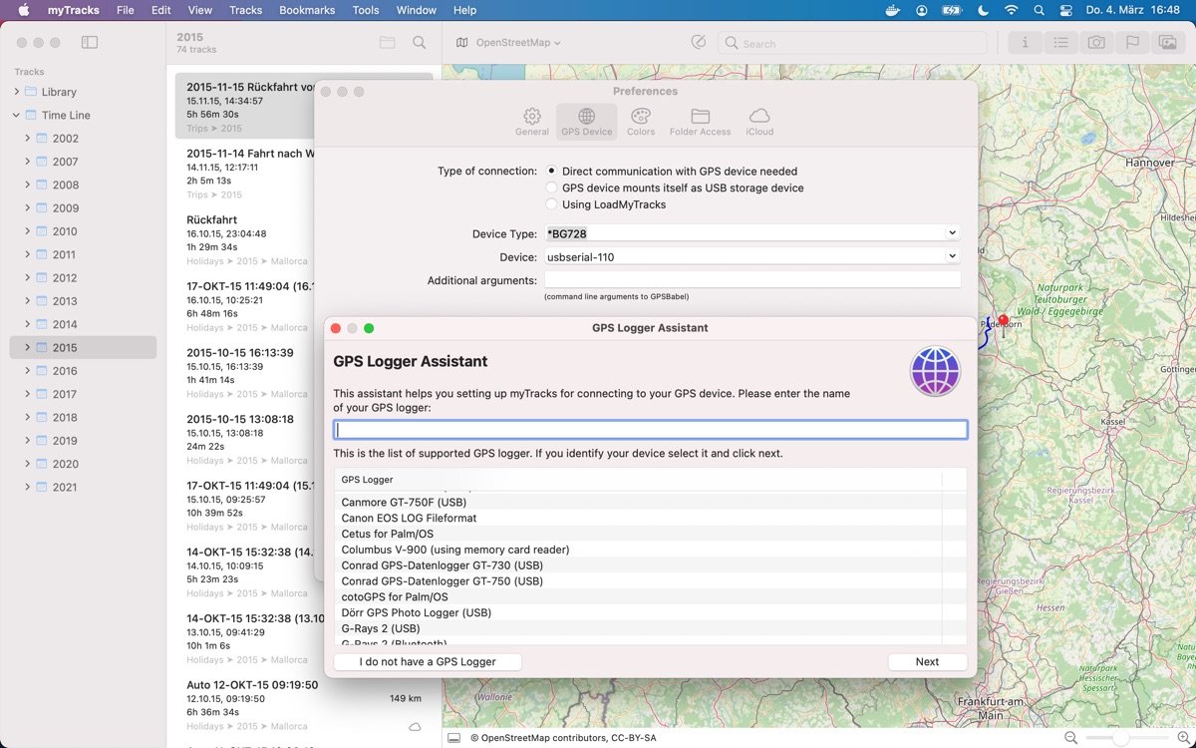Click I do not have a GPS Logger

[428, 661]
